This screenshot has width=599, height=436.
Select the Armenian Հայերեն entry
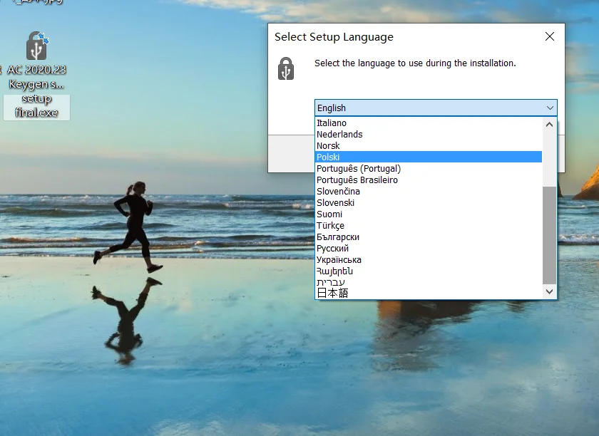[429, 271]
